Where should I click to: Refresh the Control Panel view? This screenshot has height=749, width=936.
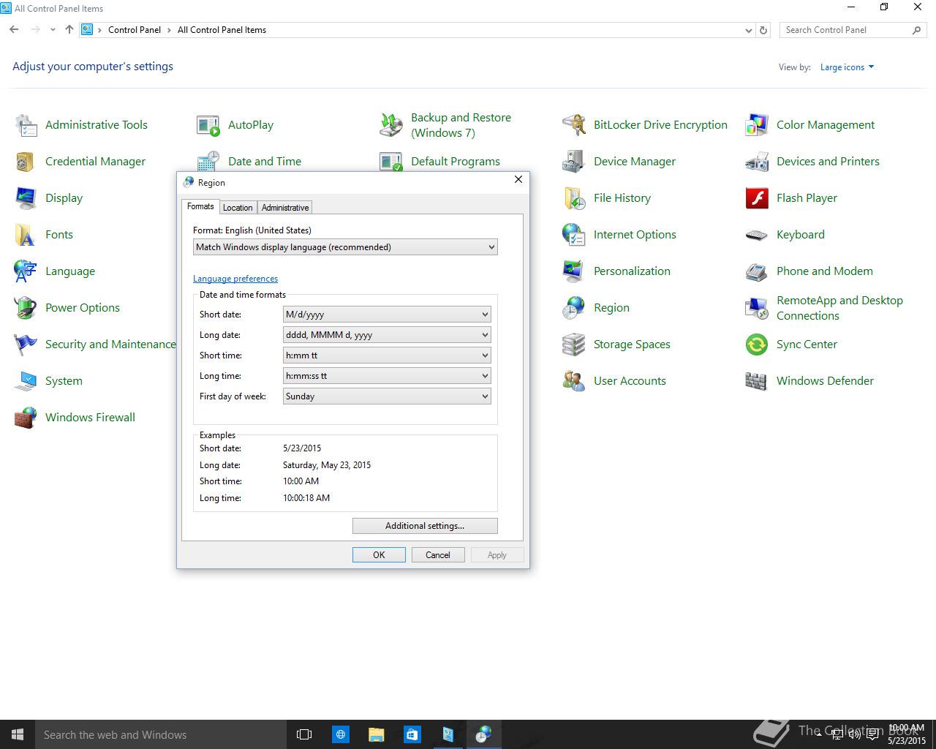coord(763,30)
